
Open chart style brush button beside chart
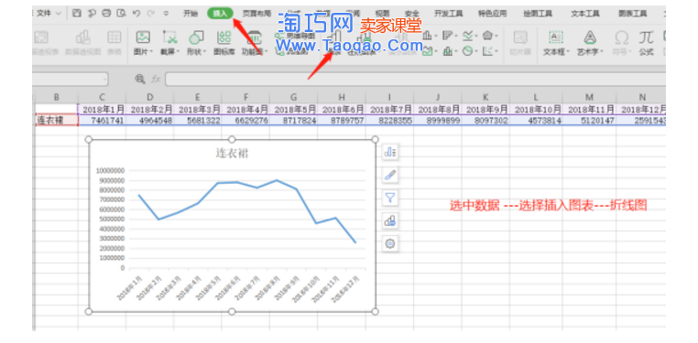tap(390, 175)
